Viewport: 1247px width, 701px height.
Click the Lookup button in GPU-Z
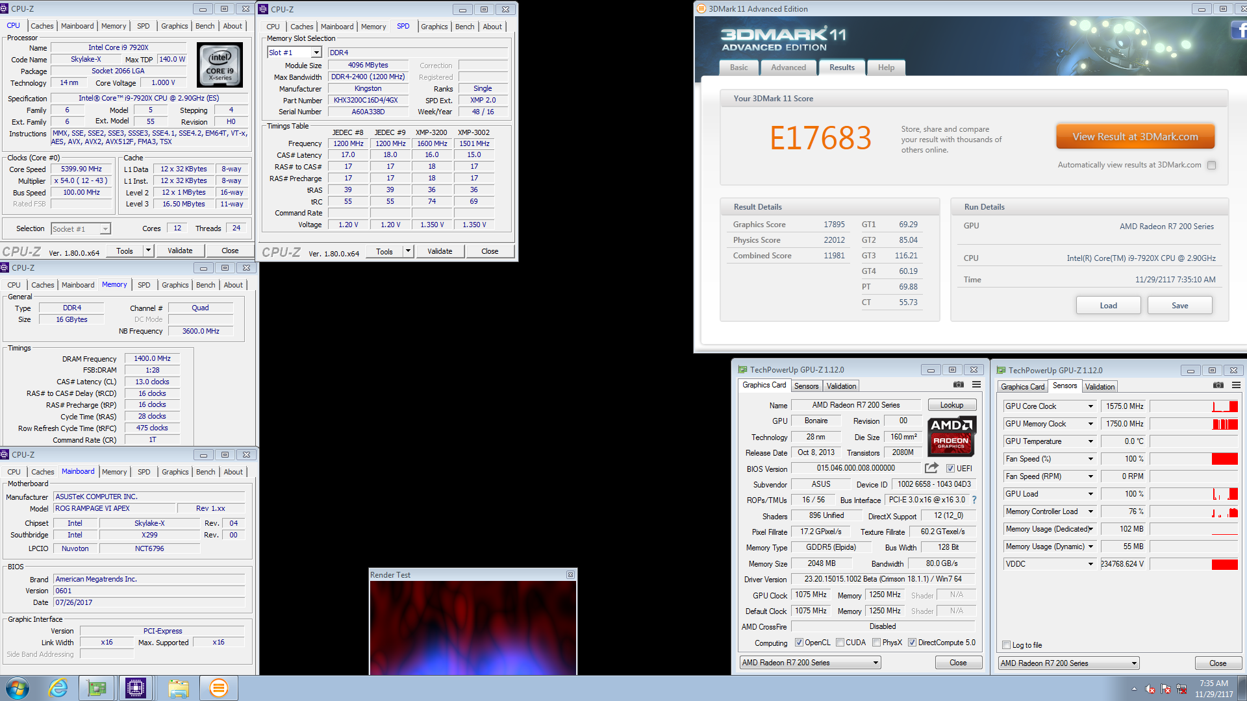pos(951,405)
